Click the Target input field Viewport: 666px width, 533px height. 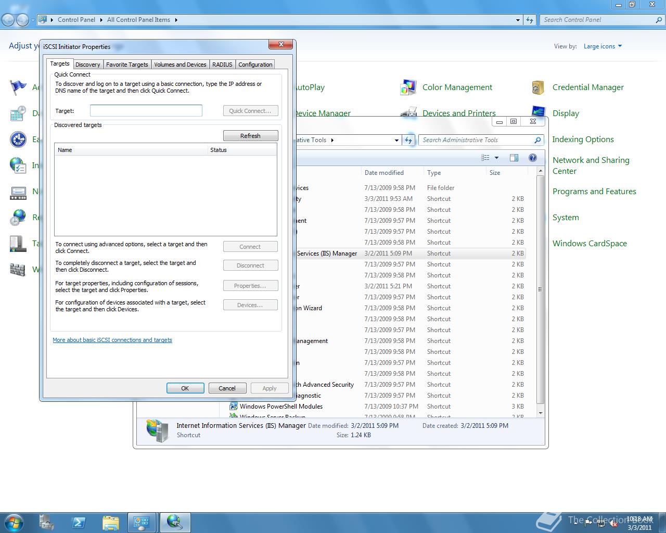[146, 110]
